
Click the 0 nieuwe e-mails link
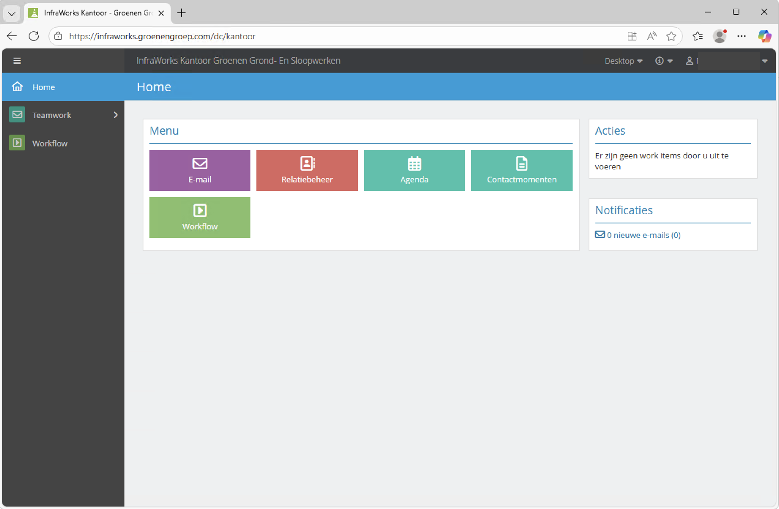point(643,235)
